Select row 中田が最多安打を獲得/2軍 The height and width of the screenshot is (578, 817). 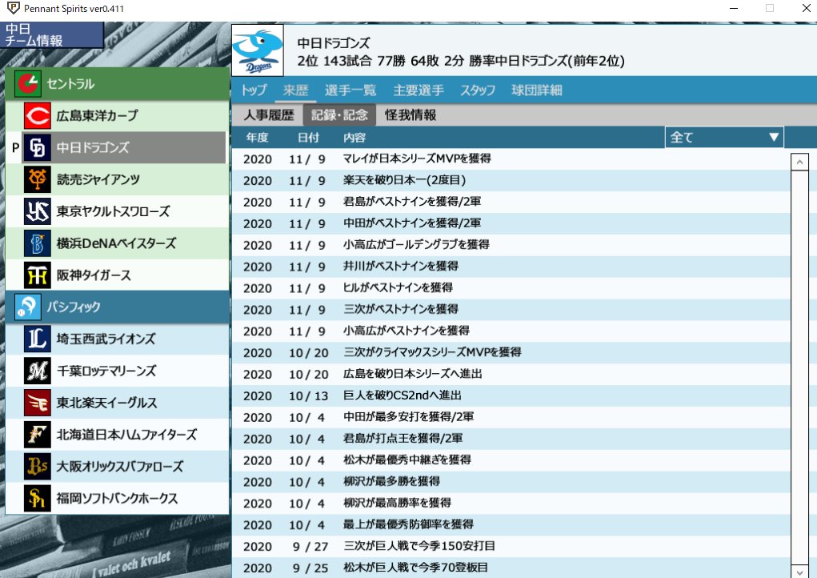pyautogui.click(x=511, y=417)
